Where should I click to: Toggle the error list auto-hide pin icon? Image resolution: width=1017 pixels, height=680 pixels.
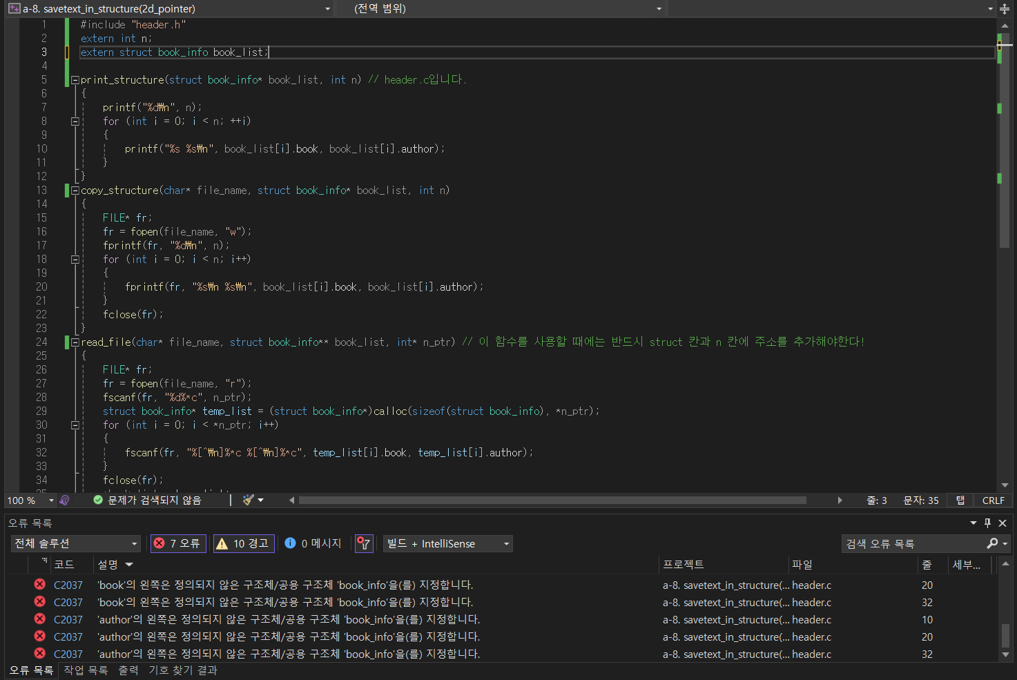coord(987,523)
